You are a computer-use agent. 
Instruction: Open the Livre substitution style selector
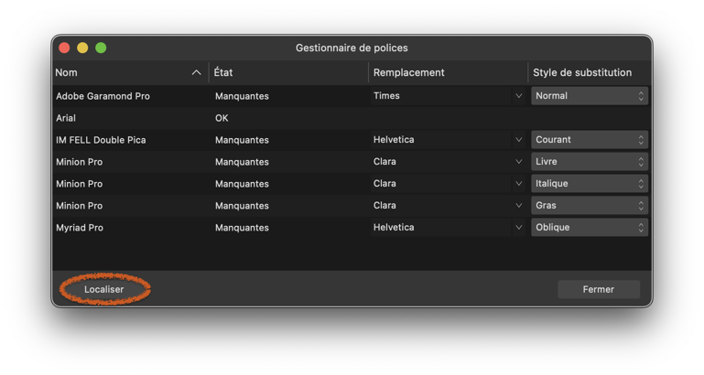coord(590,162)
